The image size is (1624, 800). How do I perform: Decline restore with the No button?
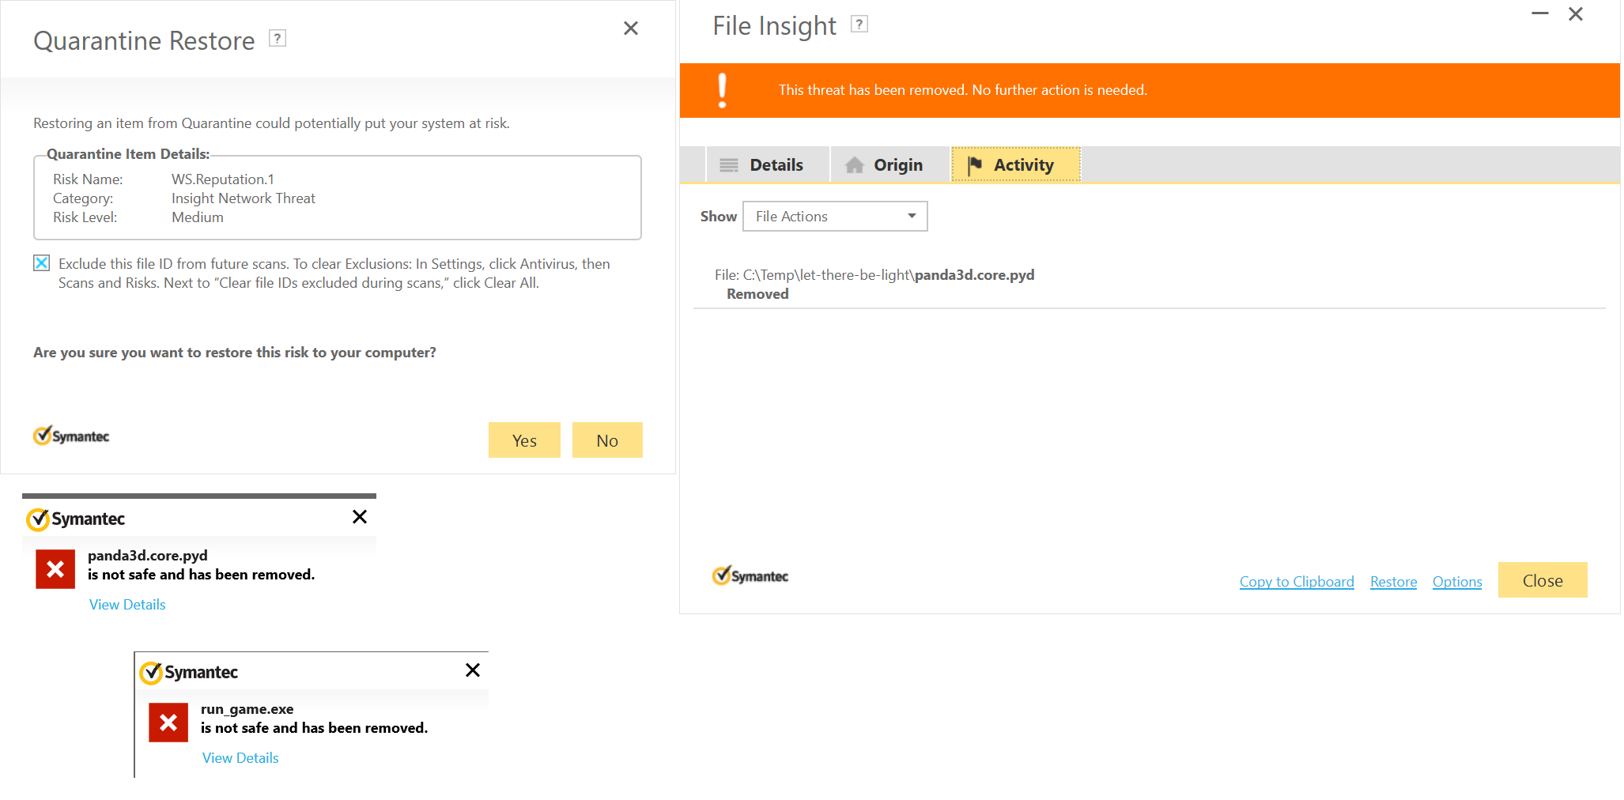[607, 440]
